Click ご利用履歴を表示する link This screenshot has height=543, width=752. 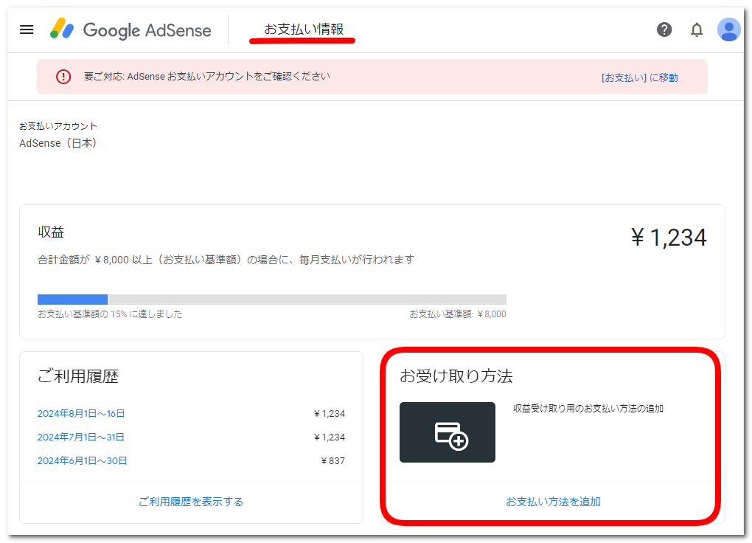[x=191, y=502]
